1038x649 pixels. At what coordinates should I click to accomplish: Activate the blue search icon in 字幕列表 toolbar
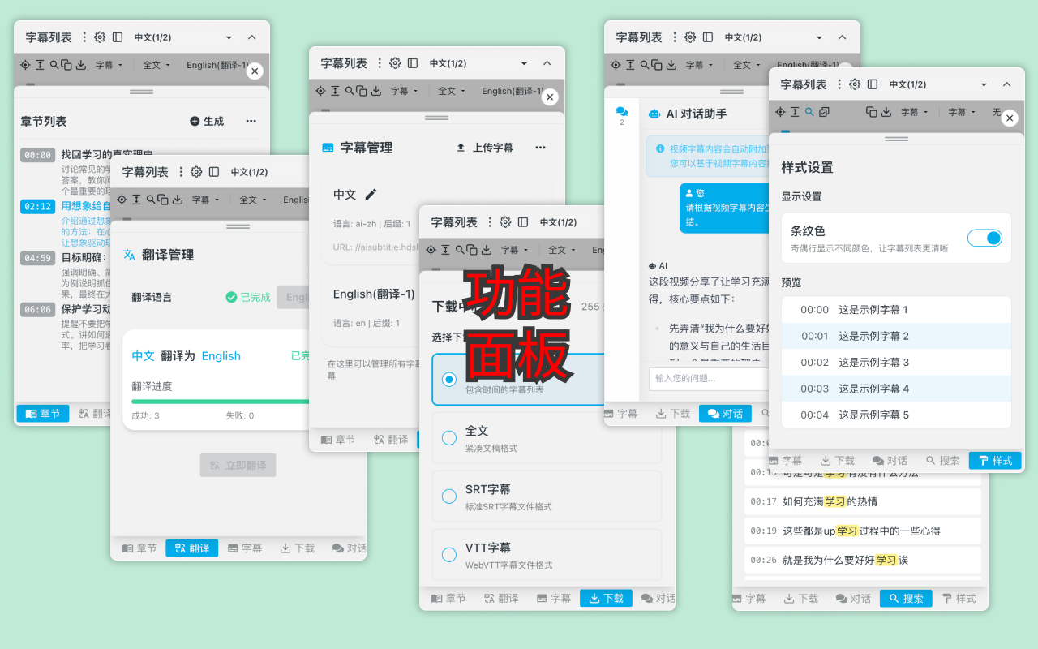pos(809,112)
